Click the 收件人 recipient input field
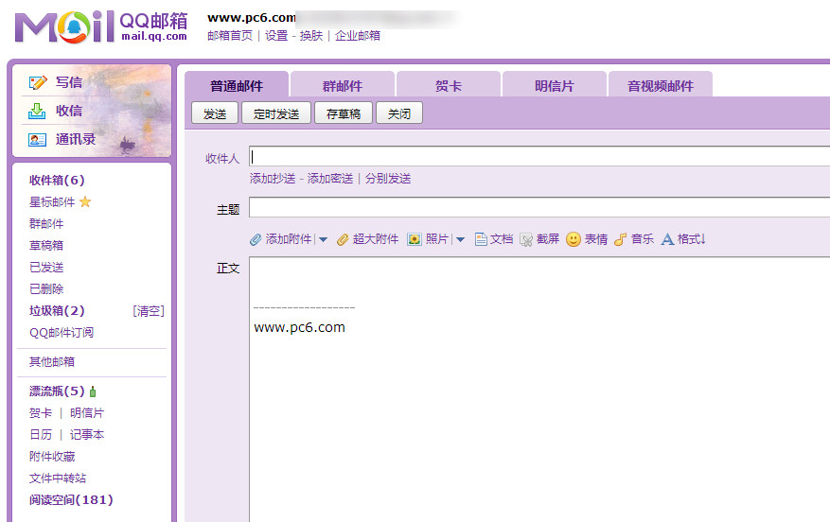This screenshot has height=522, width=830. [539, 157]
